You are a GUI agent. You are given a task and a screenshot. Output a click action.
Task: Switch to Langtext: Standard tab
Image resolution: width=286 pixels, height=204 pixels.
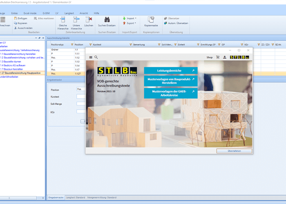pos(76,197)
